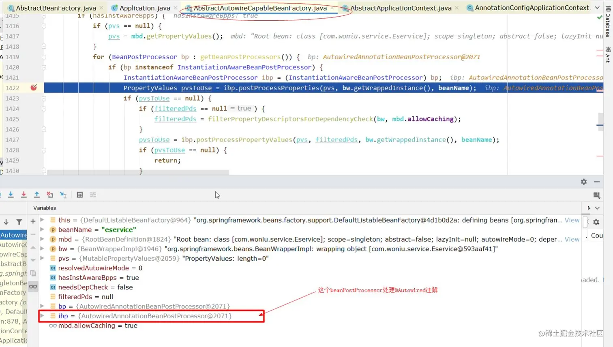
Task: Click the Step Out up-arrow icon
Action: point(36,195)
